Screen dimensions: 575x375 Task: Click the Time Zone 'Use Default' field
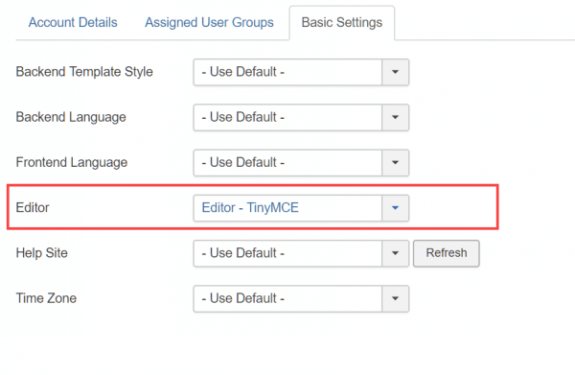pos(287,298)
